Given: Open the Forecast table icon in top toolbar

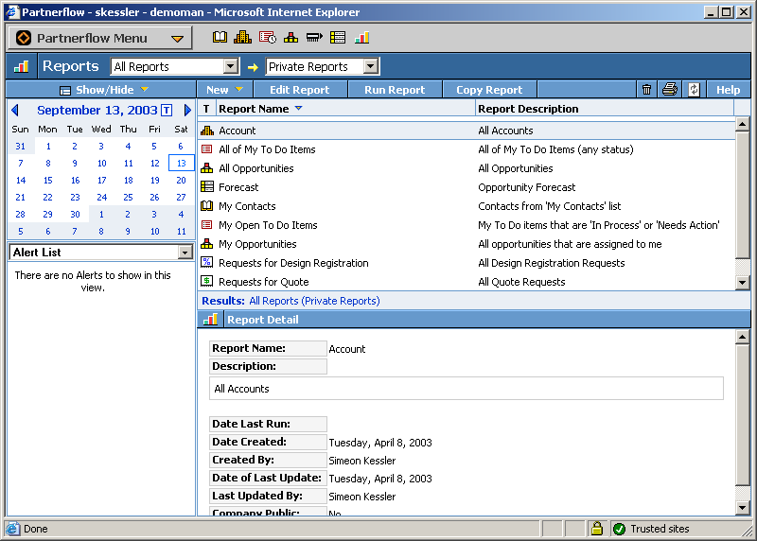Looking at the screenshot, I should tap(338, 37).
